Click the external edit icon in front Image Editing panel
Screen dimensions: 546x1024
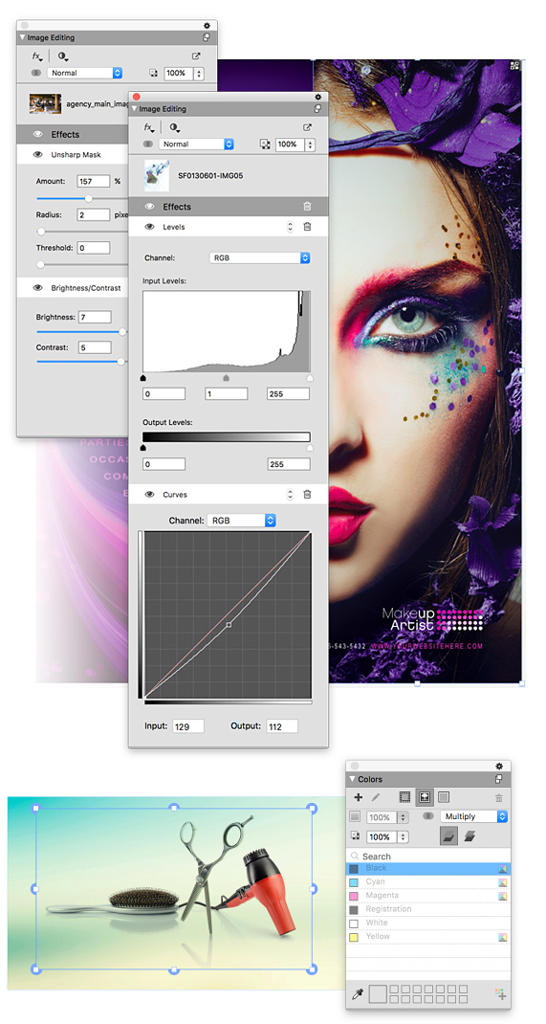[307, 127]
